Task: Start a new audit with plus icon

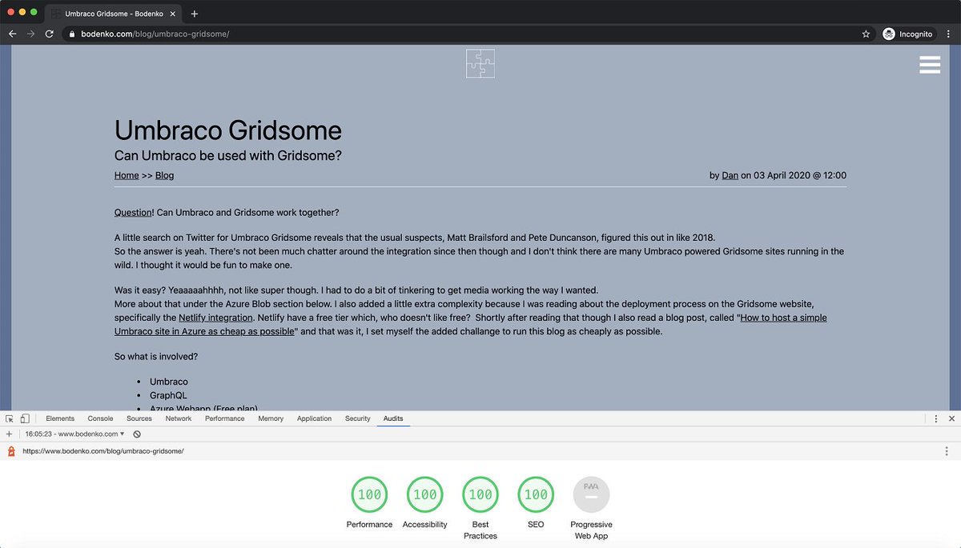Action: click(x=9, y=434)
